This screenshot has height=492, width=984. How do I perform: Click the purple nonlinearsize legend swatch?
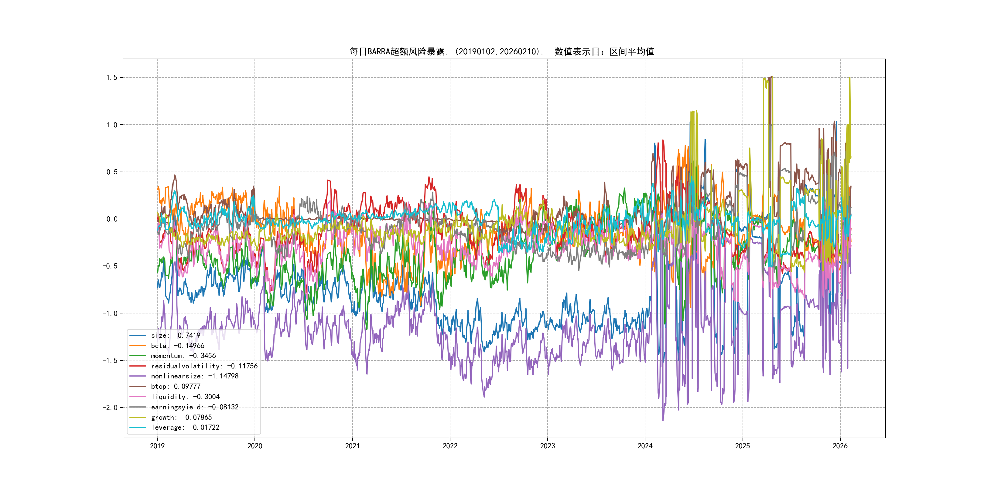point(138,376)
